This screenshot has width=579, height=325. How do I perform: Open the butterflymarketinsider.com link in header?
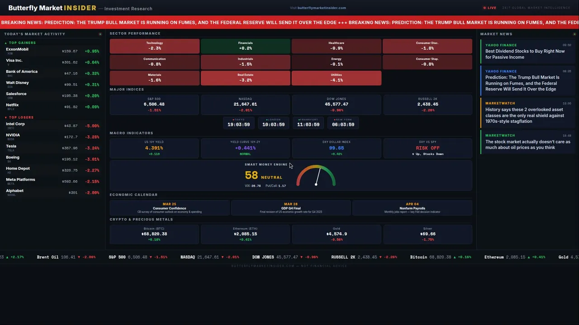tap(322, 8)
